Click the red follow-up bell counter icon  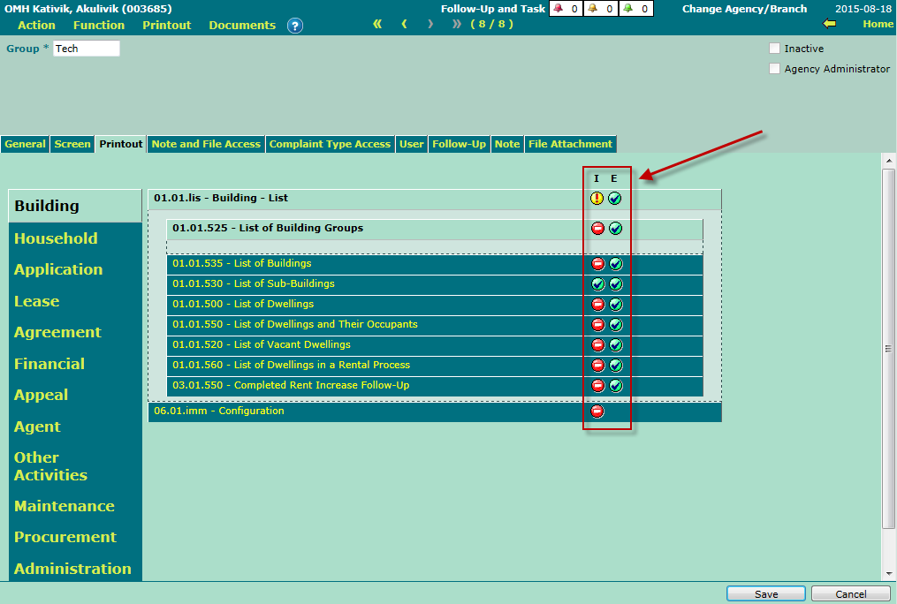click(x=558, y=9)
